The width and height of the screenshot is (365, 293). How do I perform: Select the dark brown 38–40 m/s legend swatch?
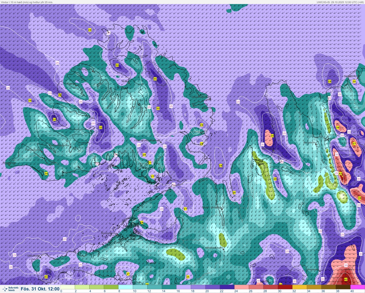(343, 287)
